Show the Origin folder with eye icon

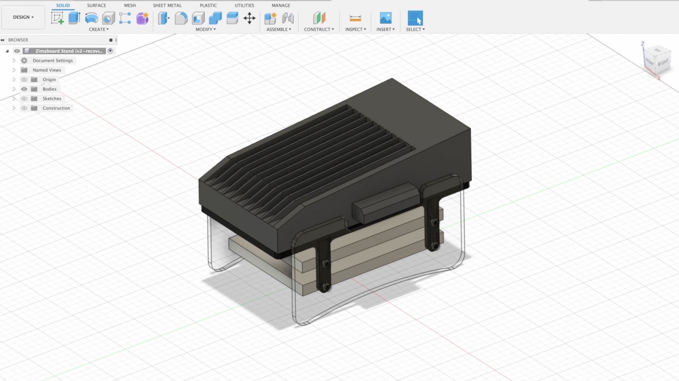(24, 80)
